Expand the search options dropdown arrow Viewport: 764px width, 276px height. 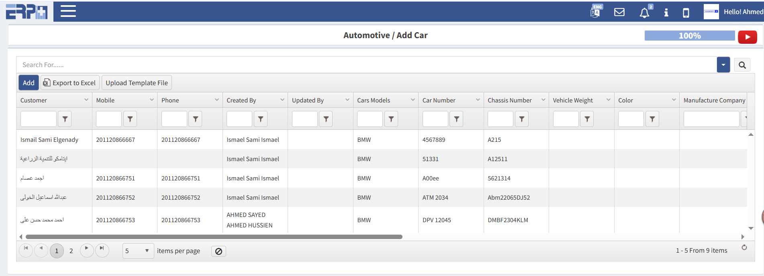723,65
